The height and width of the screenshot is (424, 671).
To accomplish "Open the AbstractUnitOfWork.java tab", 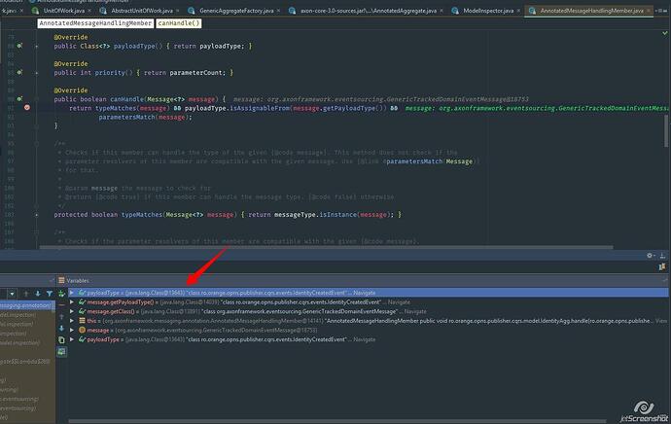I will point(142,11).
